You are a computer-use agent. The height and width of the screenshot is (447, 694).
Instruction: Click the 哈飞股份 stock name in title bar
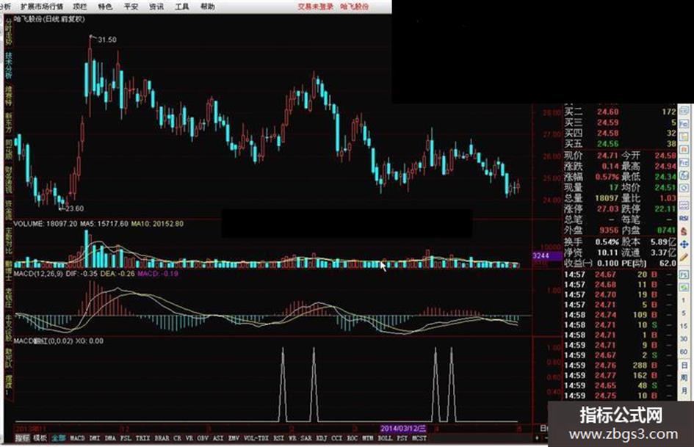coord(355,7)
